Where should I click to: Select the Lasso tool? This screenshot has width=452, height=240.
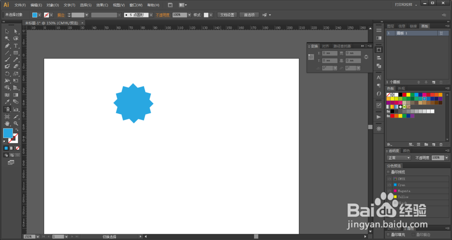click(15, 38)
